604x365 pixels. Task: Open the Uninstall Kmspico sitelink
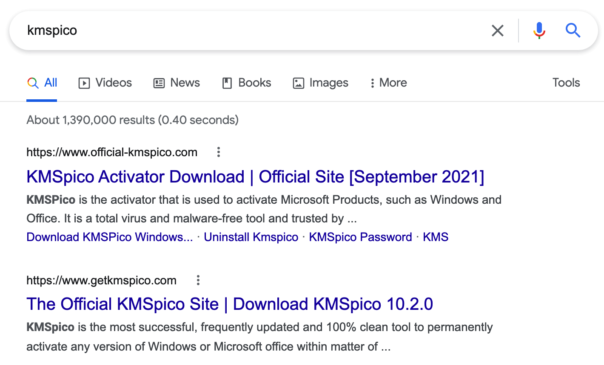click(x=251, y=237)
